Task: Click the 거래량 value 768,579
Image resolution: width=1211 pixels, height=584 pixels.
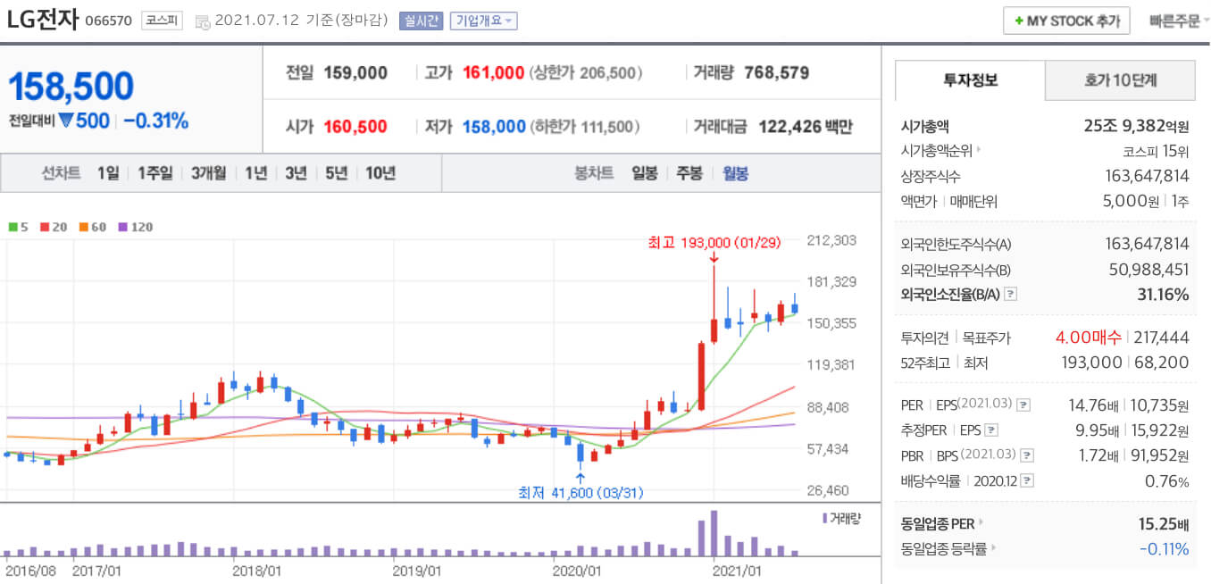Action: (776, 73)
